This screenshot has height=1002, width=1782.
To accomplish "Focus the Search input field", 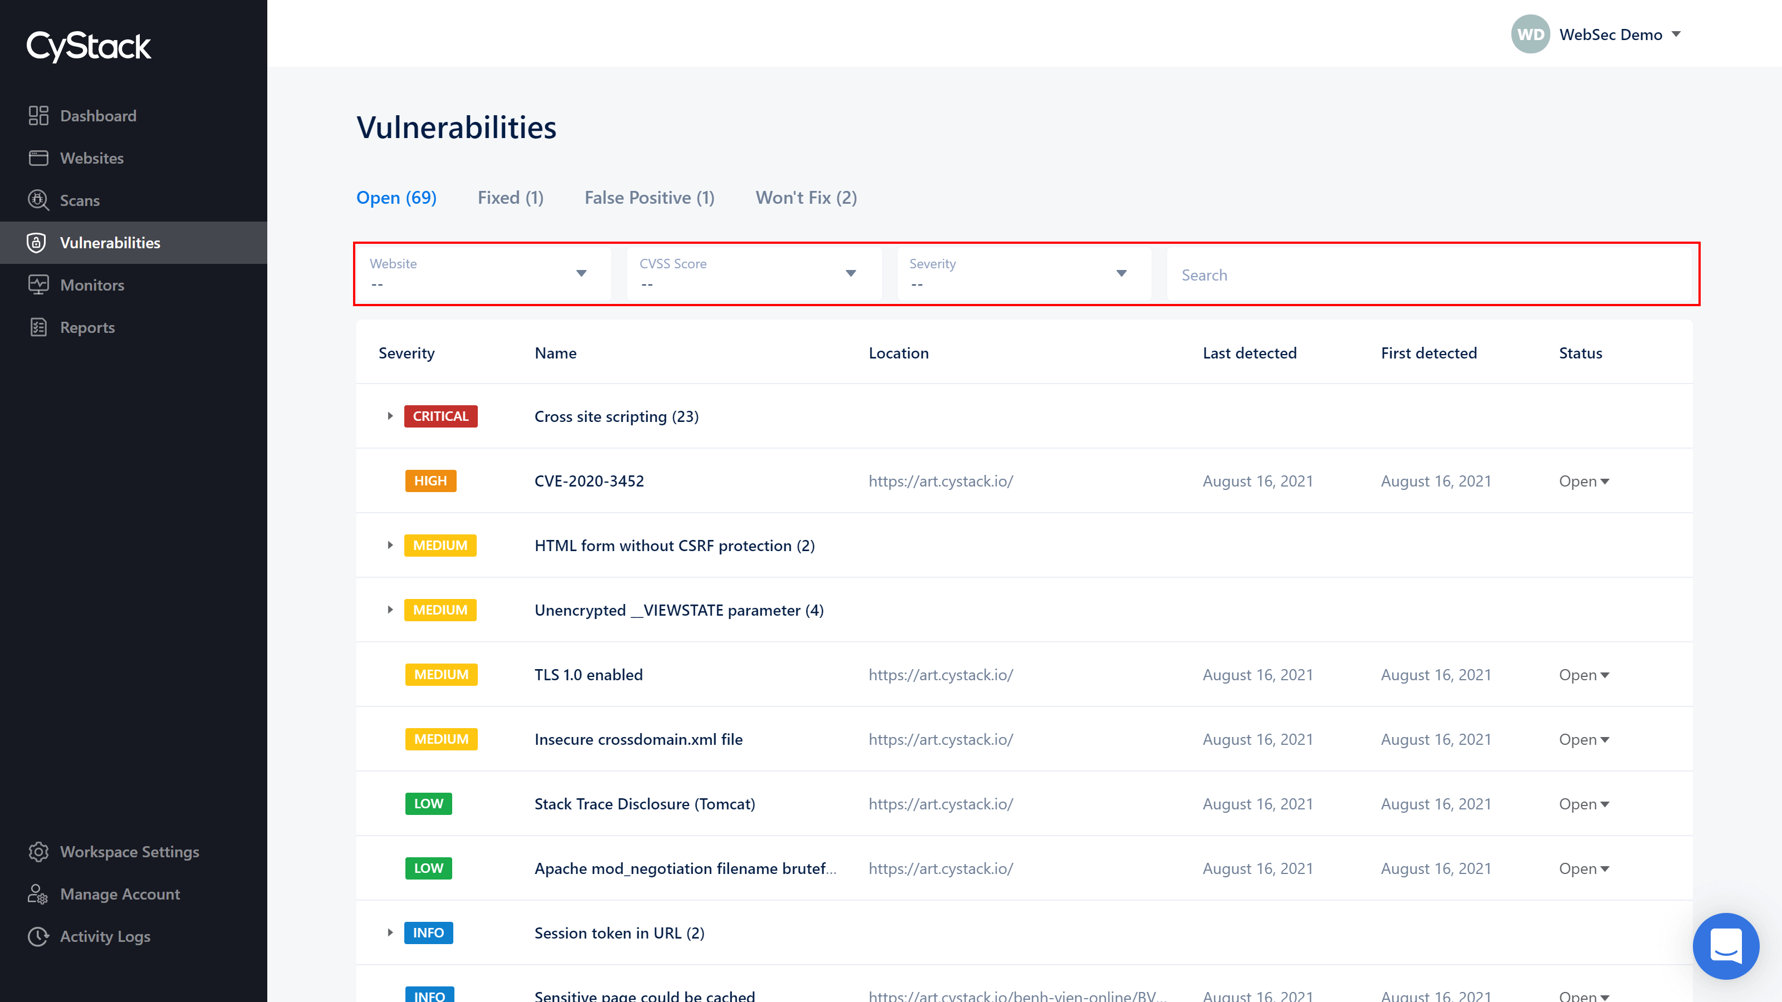I will pyautogui.click(x=1429, y=274).
